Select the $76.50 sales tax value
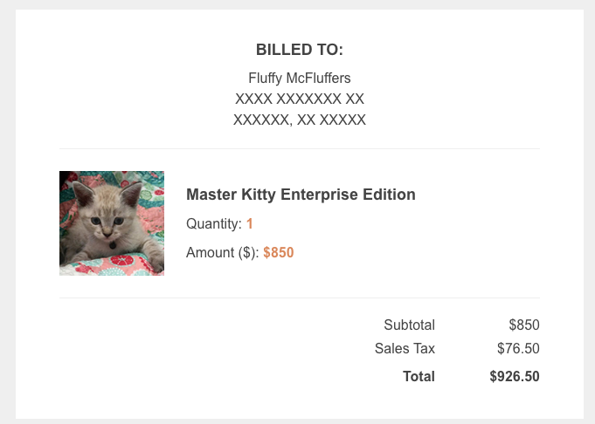 click(x=519, y=348)
